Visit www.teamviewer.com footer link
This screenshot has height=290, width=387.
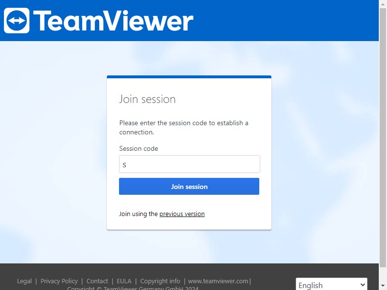coord(218,281)
